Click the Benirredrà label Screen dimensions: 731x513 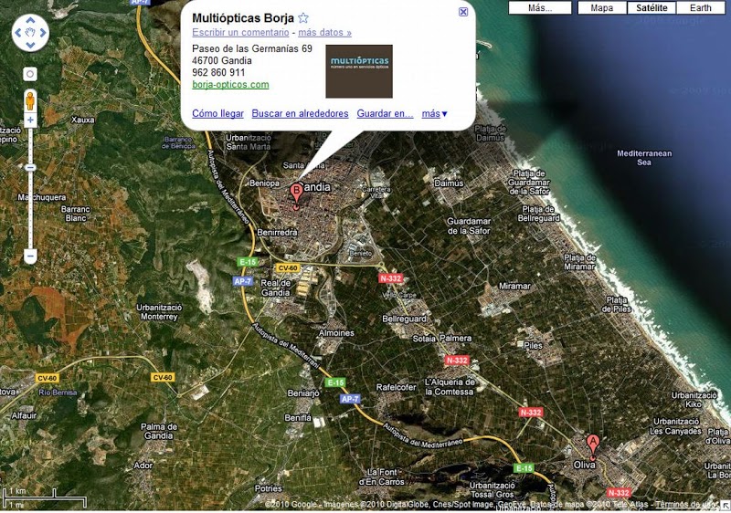coord(277,232)
